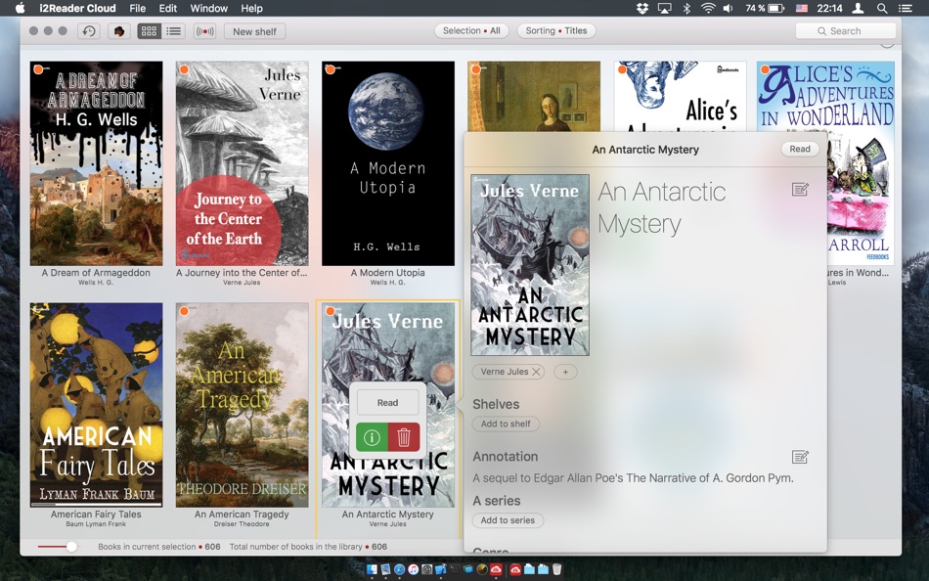The image size is (929, 581).
Task: Remove the Verne Jules author tag
Action: pos(536,372)
